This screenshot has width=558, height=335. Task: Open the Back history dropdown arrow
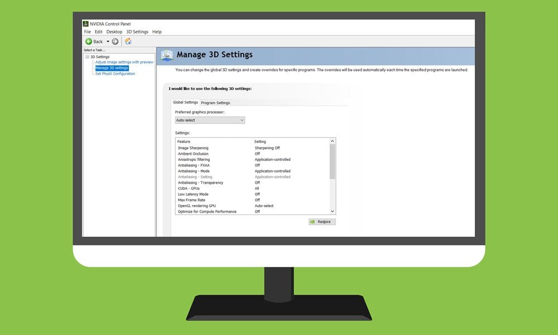point(108,42)
